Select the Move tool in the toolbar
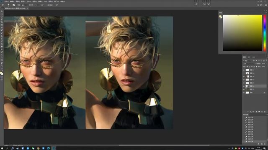Viewport: 268px width, 150px height. pyautogui.click(x=2, y=11)
